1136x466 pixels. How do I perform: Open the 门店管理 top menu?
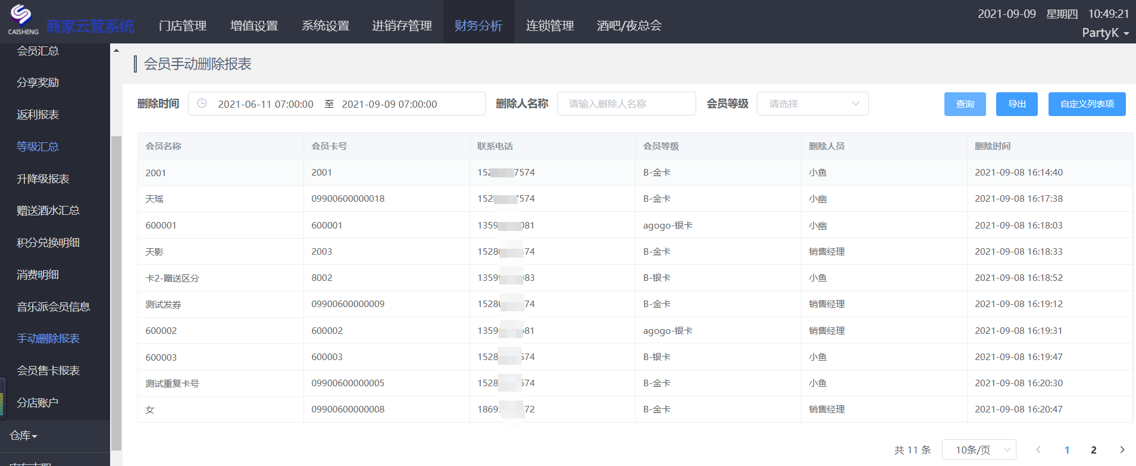pos(183,26)
